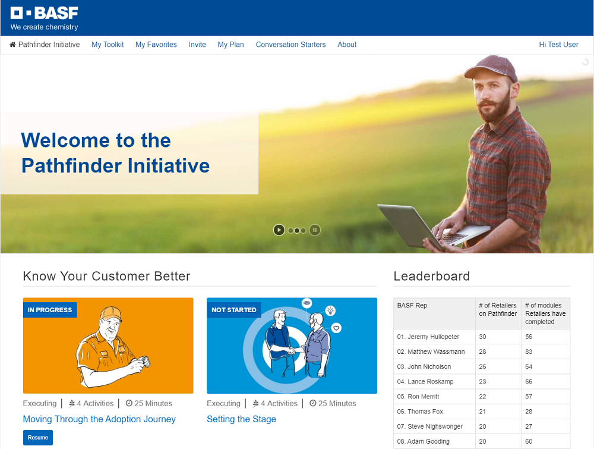Open Moving Through the Adoption Journey link
Viewport: 594px width, 449px height.
tap(99, 419)
